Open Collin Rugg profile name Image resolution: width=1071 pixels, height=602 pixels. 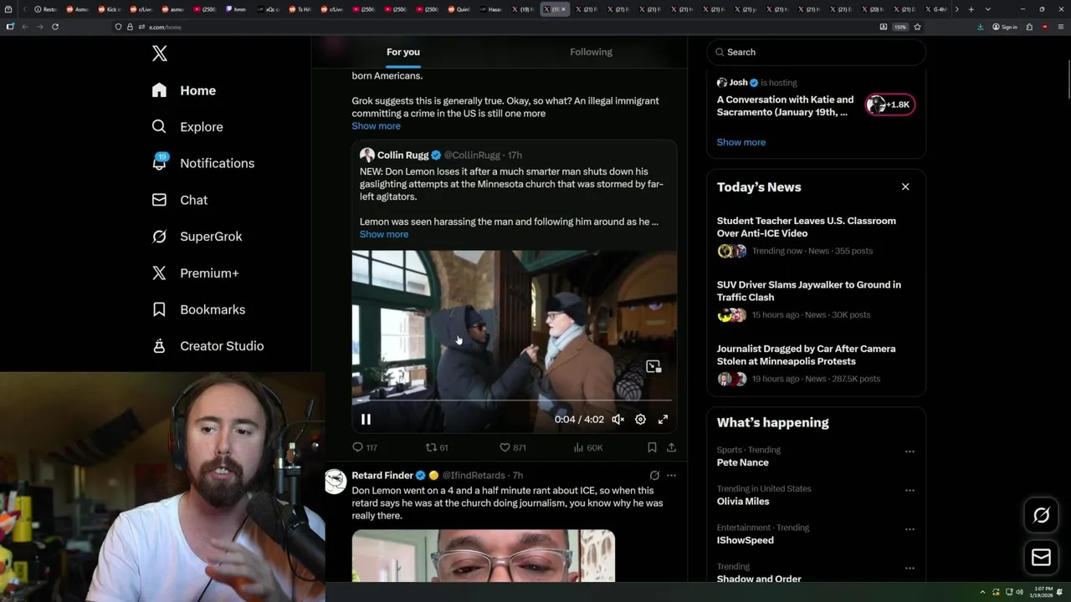point(402,156)
